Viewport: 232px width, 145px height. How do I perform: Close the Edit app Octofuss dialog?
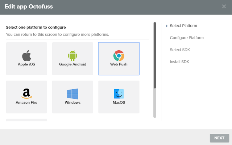tap(224, 7)
